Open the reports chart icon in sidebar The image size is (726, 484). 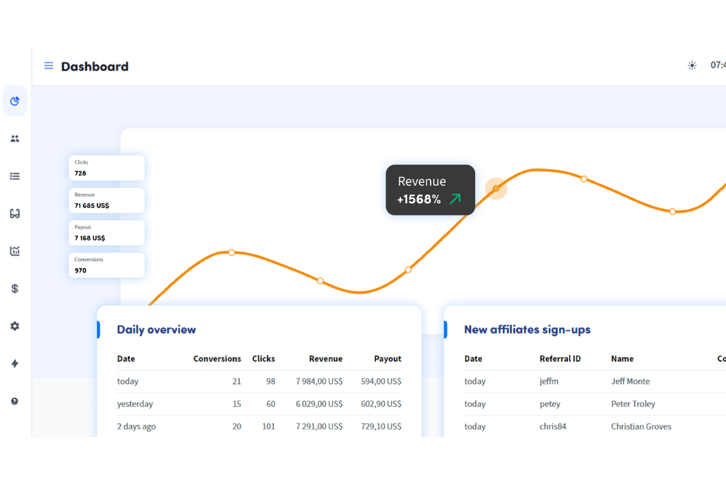15,251
